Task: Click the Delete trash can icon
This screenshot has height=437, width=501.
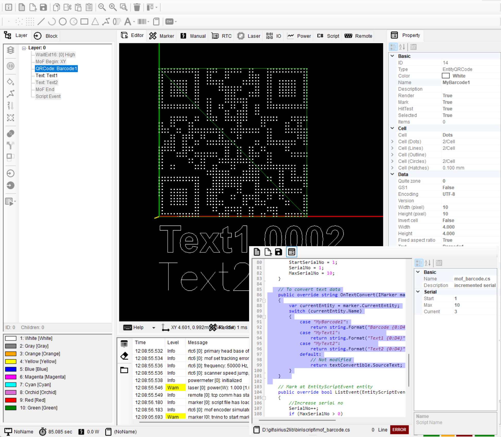Action: click(x=137, y=7)
